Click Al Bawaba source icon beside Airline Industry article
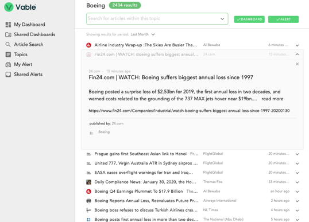This screenshot has width=309, height=222. 88,45
